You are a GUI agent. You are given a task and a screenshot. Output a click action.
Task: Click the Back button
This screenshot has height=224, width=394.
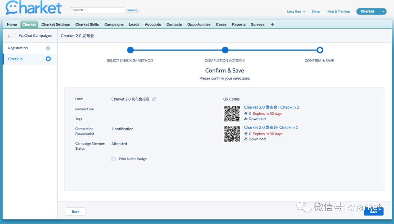click(x=76, y=212)
